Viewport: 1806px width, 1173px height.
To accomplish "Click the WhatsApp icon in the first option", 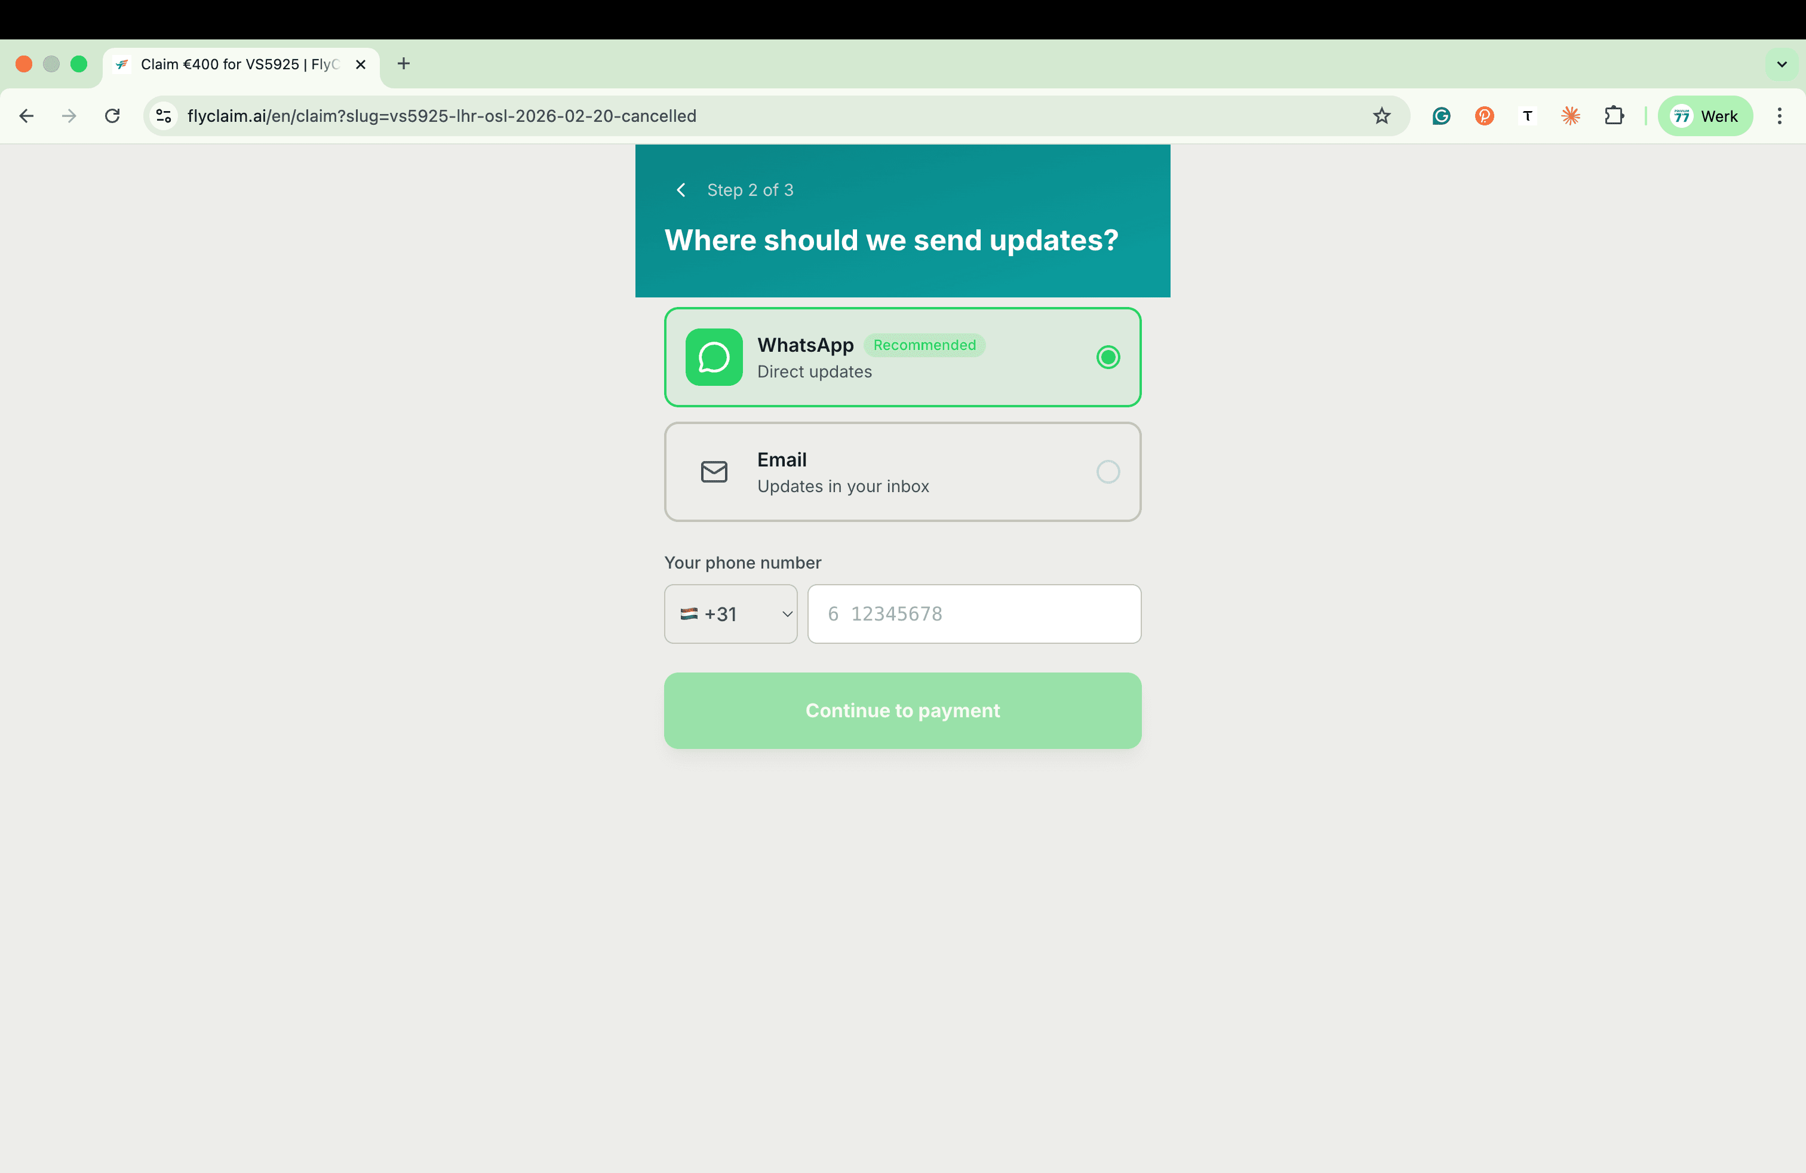I will click(713, 357).
